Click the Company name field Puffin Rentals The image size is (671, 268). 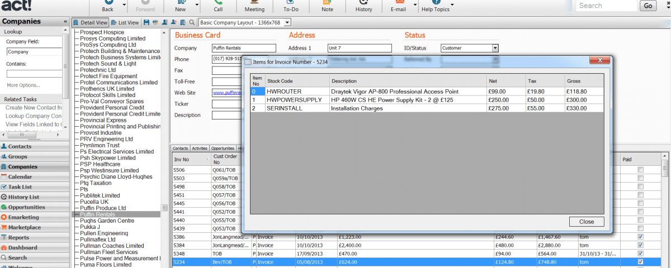point(244,48)
